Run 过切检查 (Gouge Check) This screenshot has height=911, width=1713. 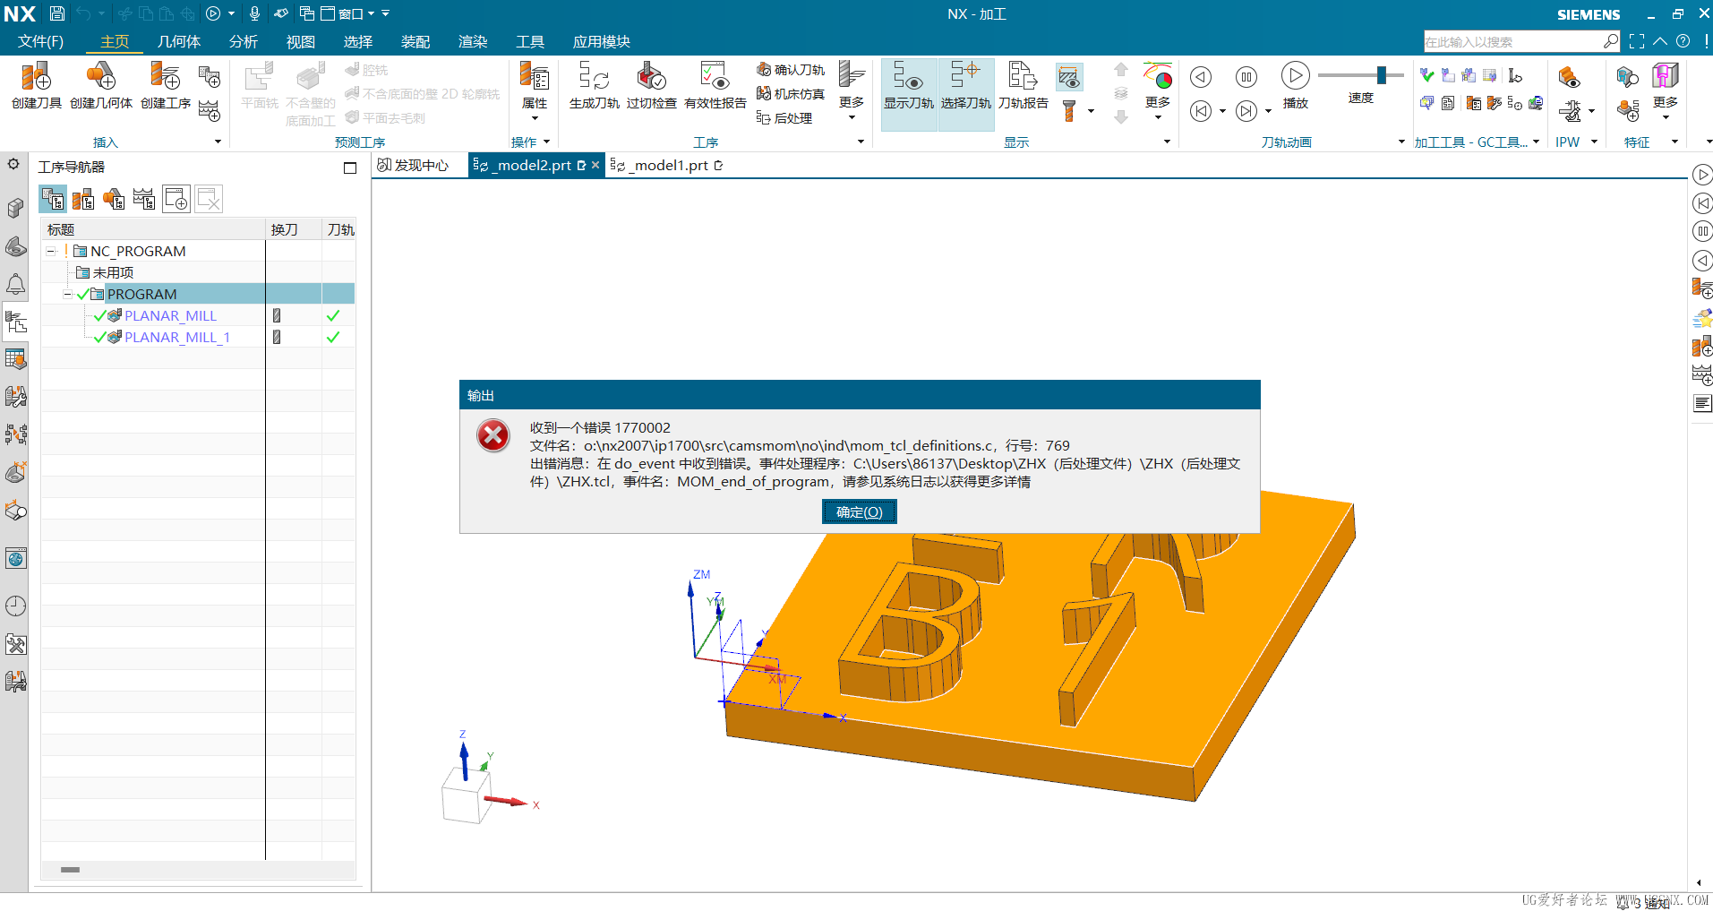tap(651, 86)
